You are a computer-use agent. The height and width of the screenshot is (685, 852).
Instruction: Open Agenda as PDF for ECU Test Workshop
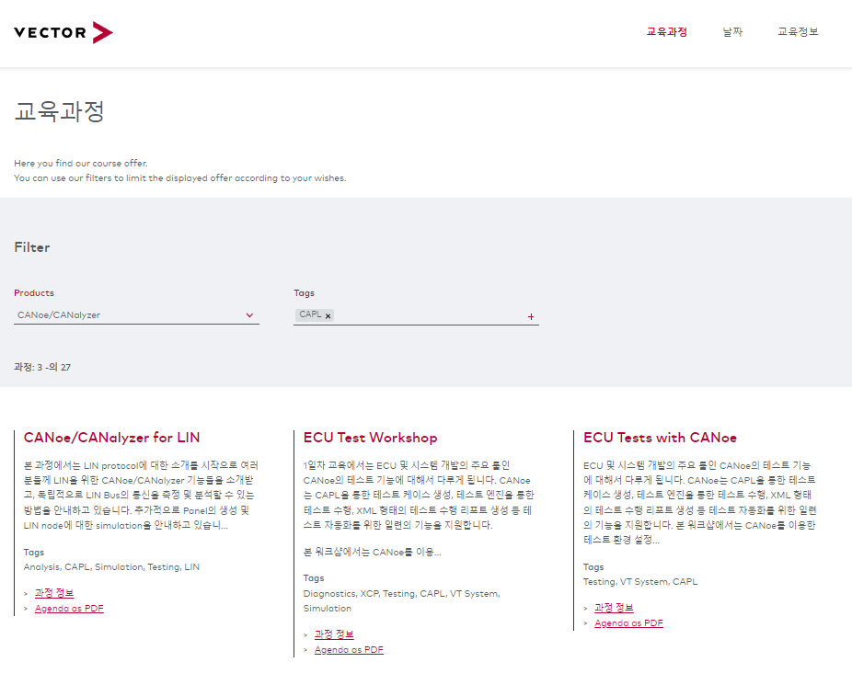pyautogui.click(x=349, y=650)
